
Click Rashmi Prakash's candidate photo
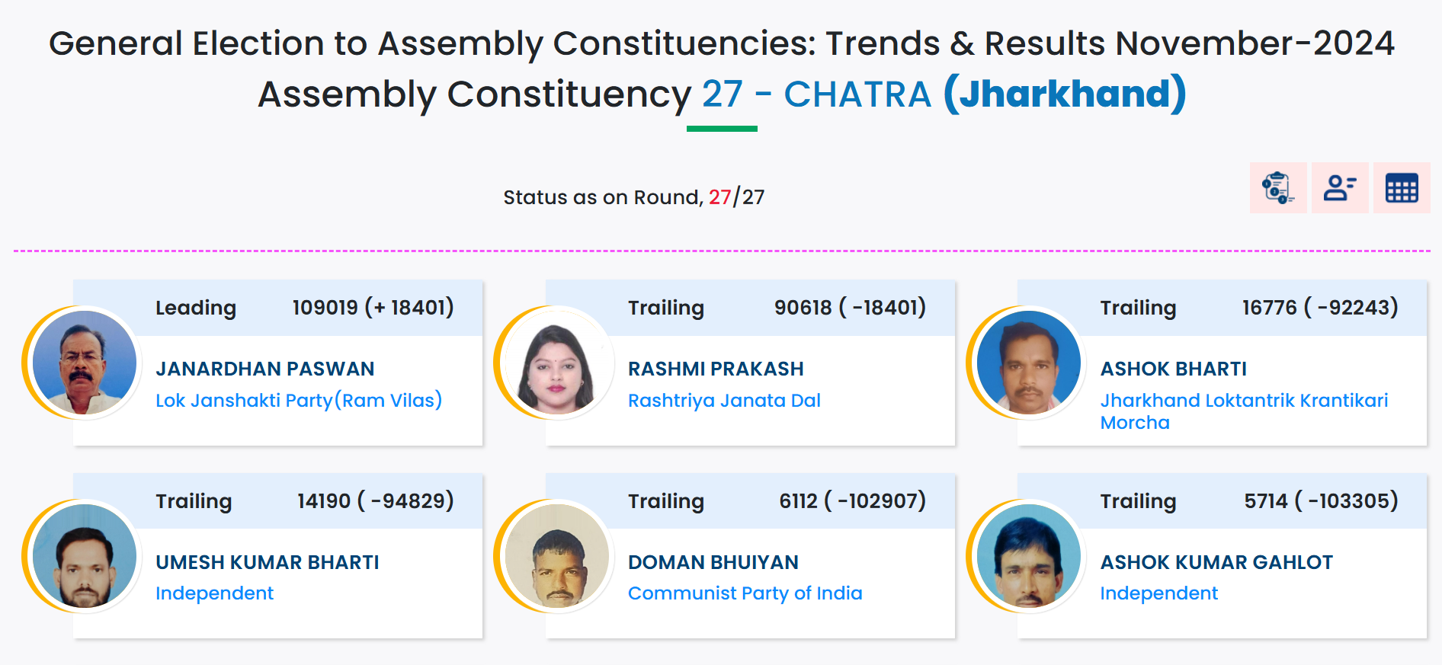tap(557, 363)
